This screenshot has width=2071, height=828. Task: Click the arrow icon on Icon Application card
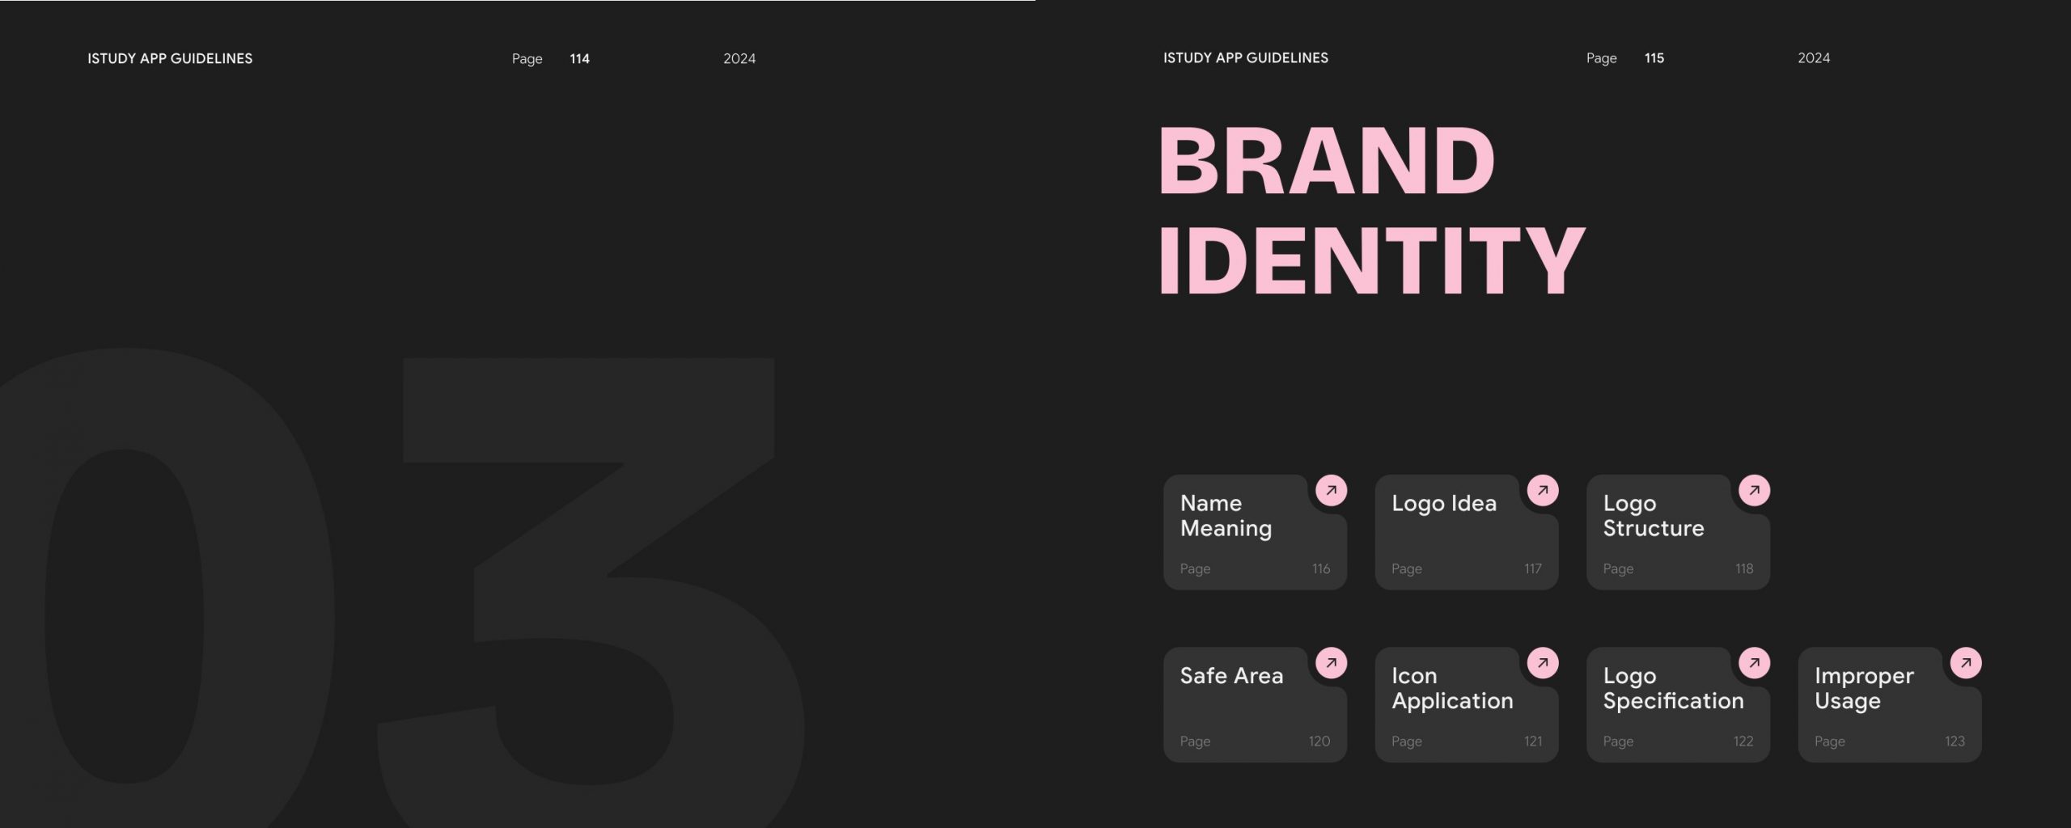[x=1543, y=663]
